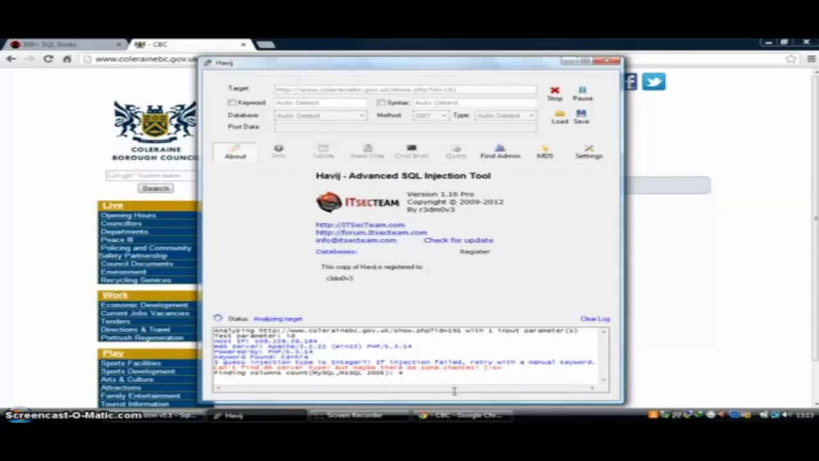The height and width of the screenshot is (461, 819).
Task: Open the About tab in Havij
Action: coord(235,152)
